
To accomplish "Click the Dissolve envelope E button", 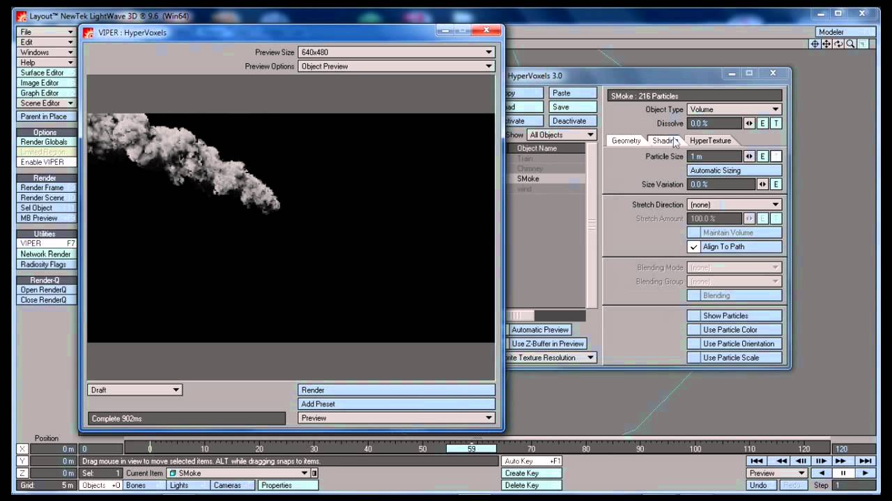I will coord(763,123).
